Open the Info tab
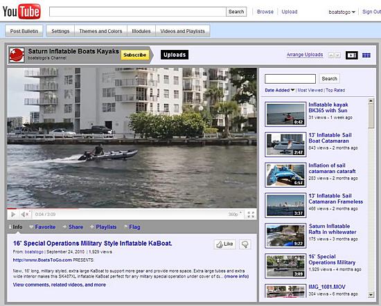 [16, 227]
